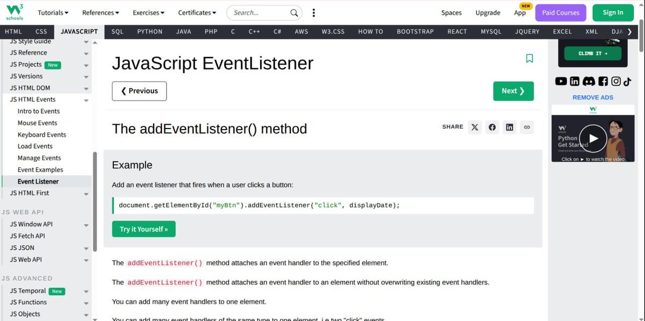
Task: Open W3Schools TikTok icon
Action: (x=627, y=81)
